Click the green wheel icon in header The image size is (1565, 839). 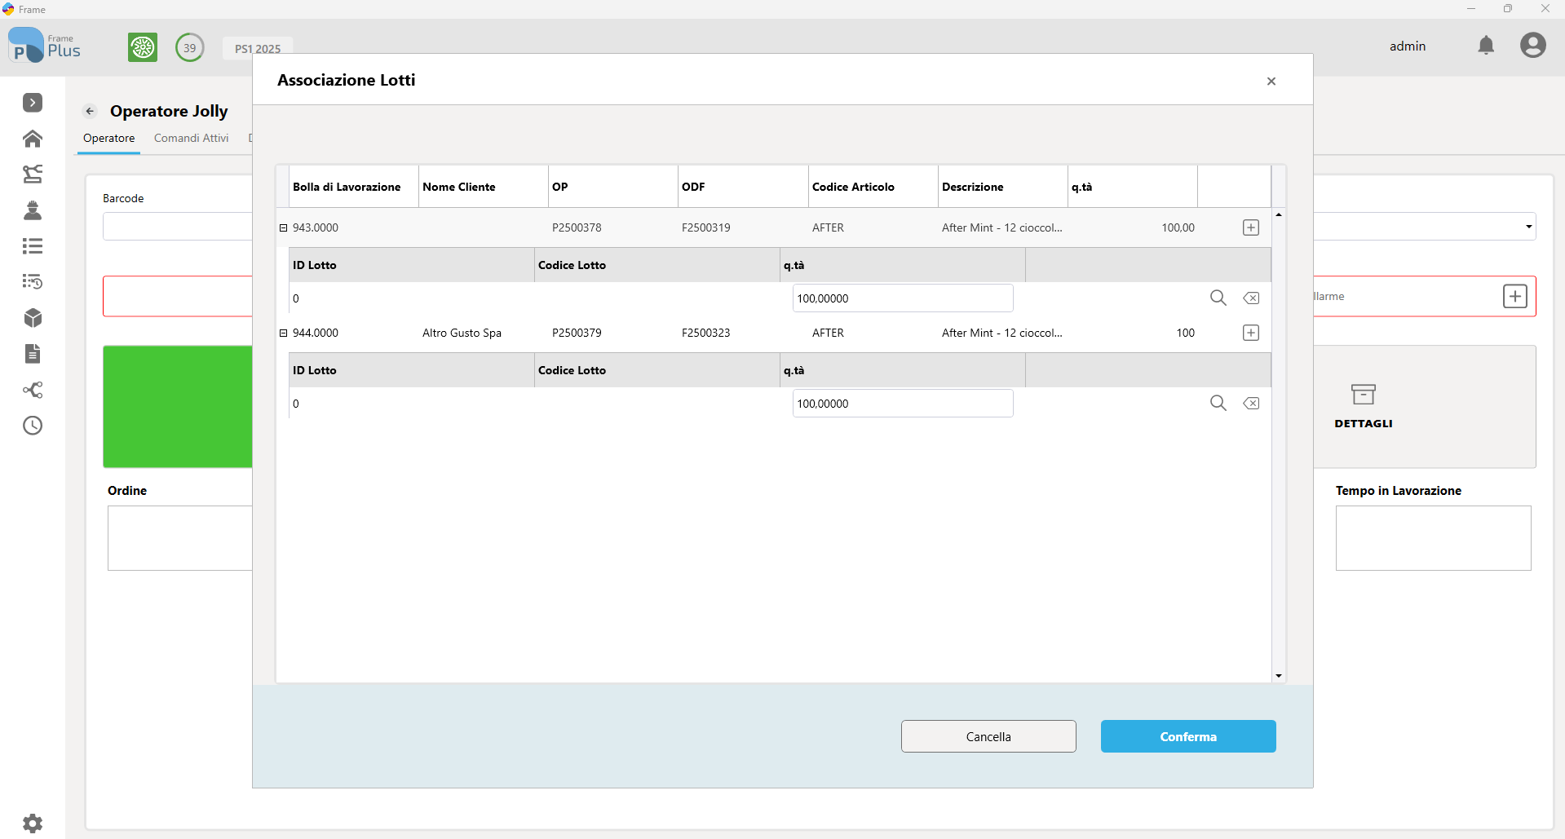[143, 47]
